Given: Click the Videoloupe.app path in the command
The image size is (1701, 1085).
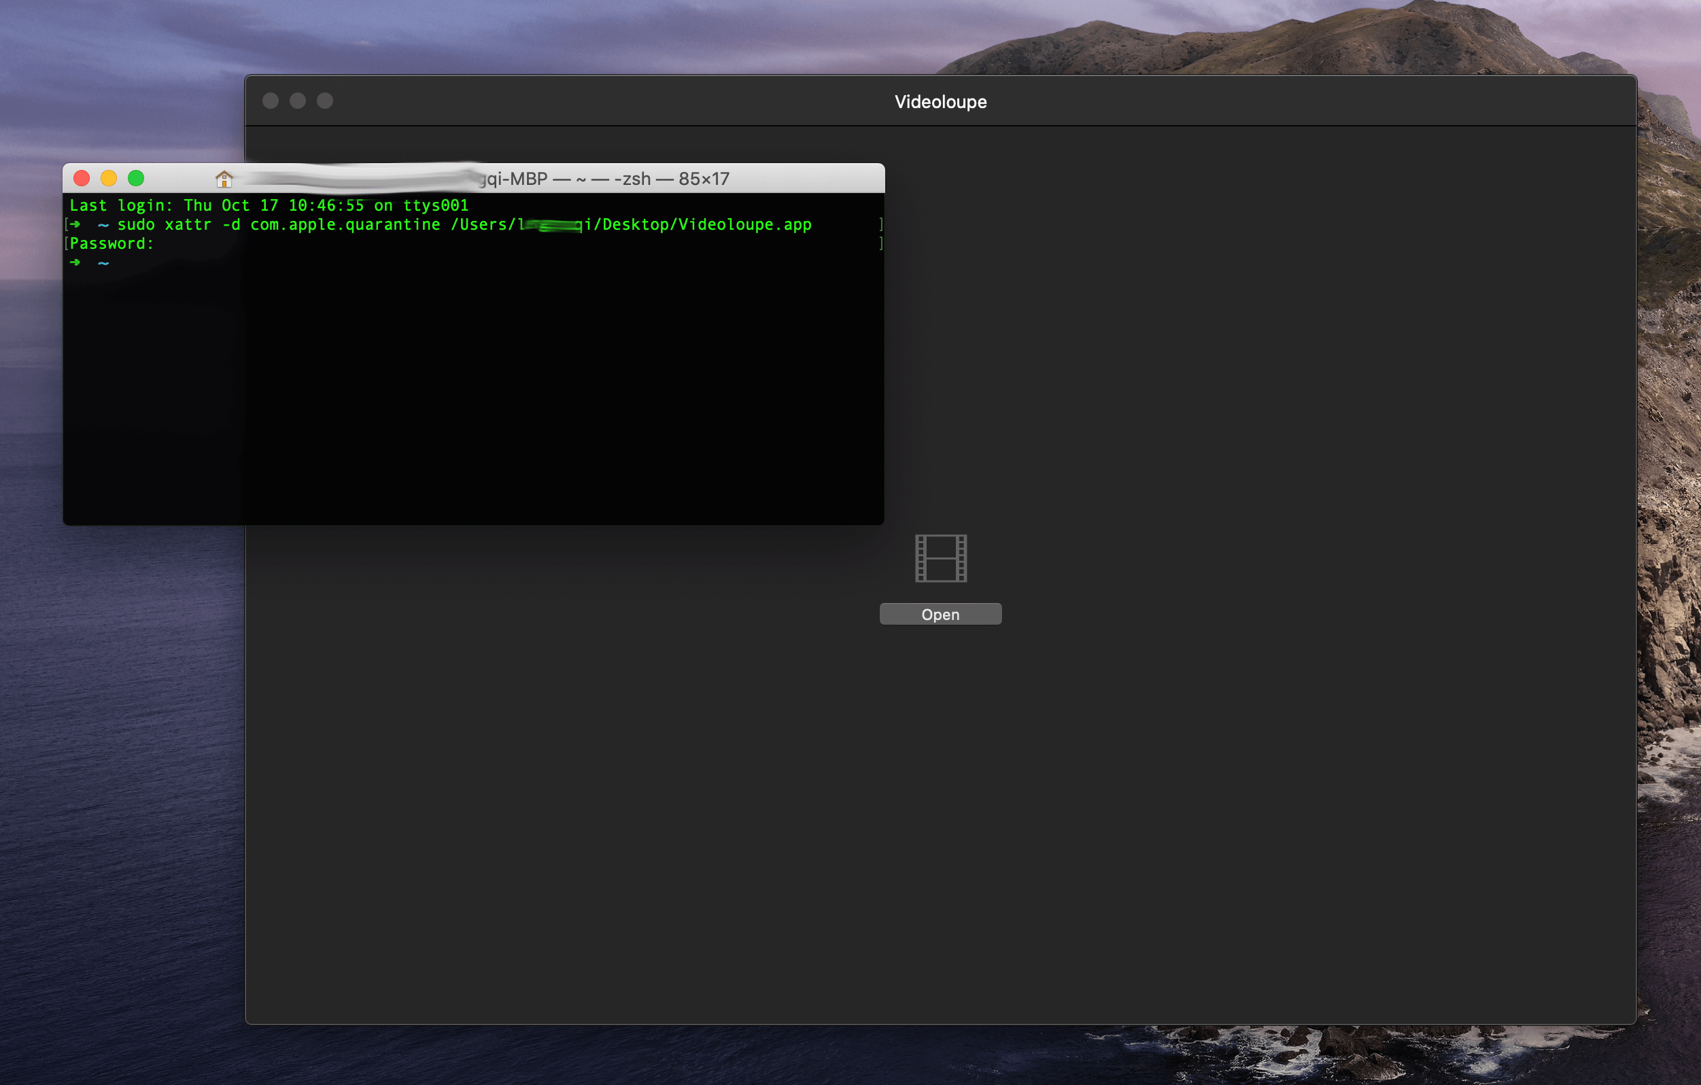Looking at the screenshot, I should pos(744,224).
